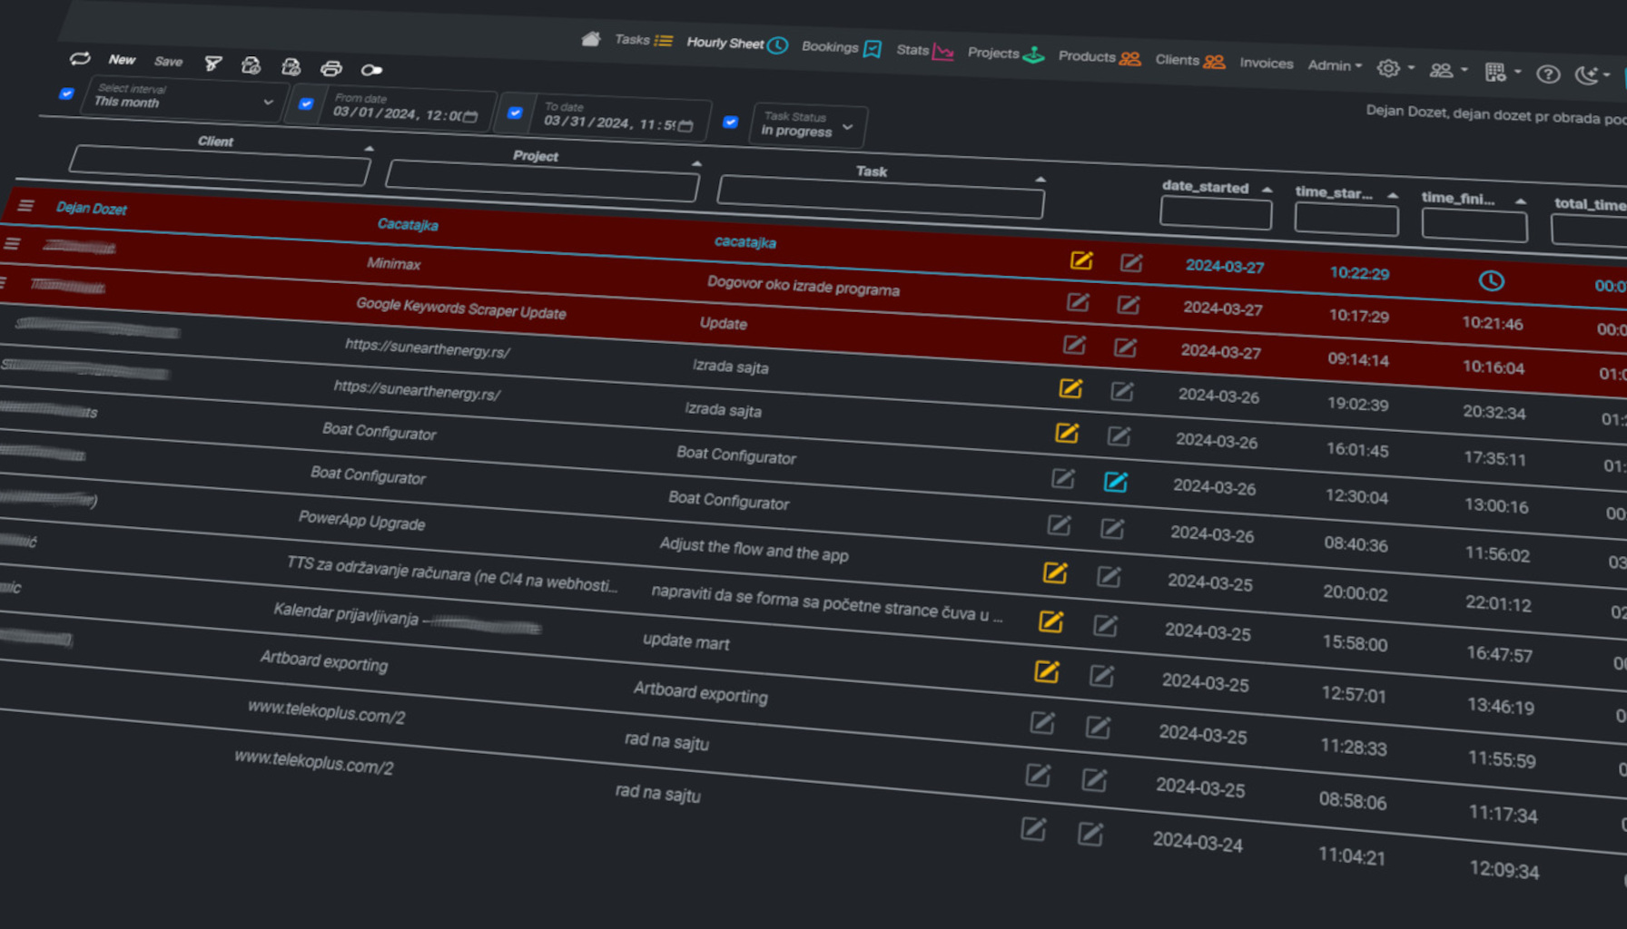The width and height of the screenshot is (1627, 929).
Task: Click the Client filter input field
Action: tap(220, 166)
